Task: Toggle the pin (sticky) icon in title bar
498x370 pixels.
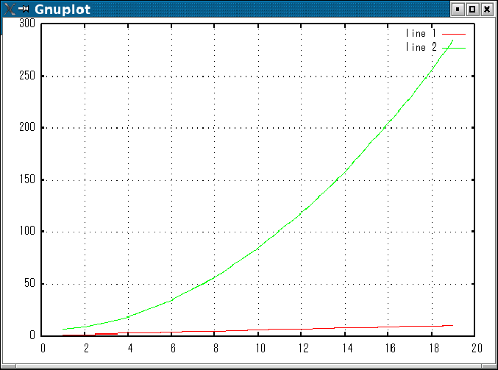Action: coord(24,9)
